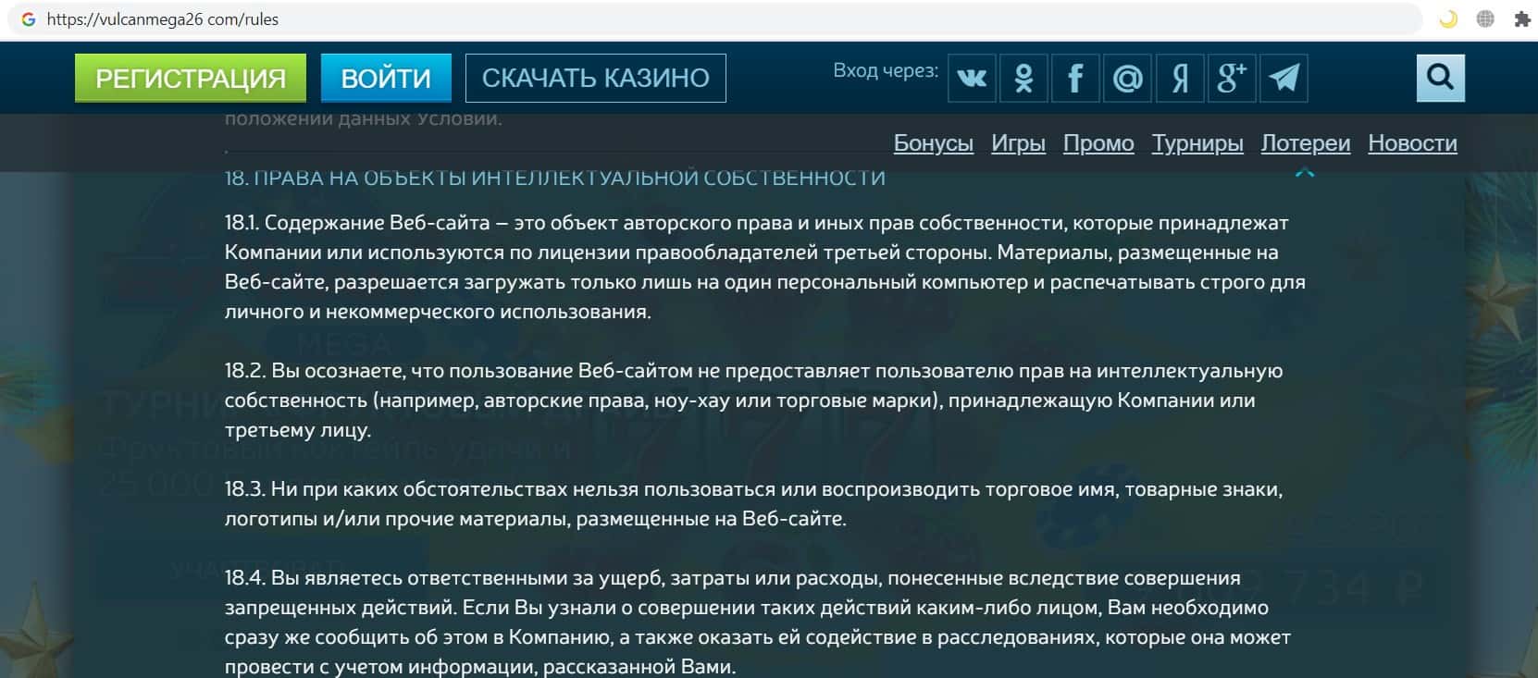Viewport: 1538px width, 678px height.
Task: Click the Вход через: label
Action: [x=886, y=70]
